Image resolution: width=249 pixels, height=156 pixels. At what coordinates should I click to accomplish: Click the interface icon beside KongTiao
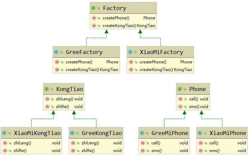pos(47,89)
